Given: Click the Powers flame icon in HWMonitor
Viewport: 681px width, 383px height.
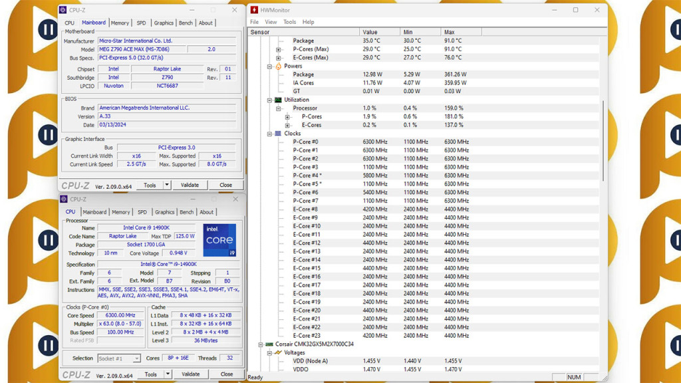Looking at the screenshot, I should 278,66.
